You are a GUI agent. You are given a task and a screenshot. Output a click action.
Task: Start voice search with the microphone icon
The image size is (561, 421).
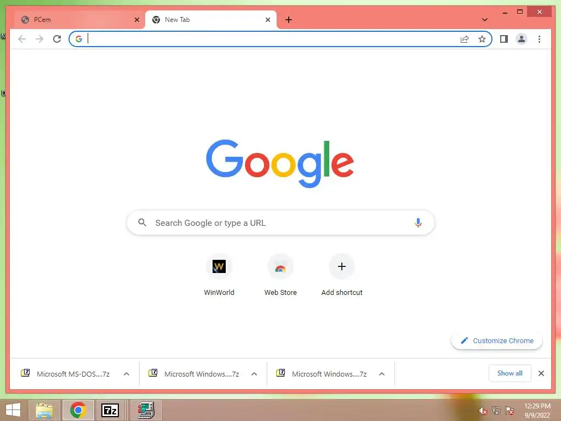418,223
